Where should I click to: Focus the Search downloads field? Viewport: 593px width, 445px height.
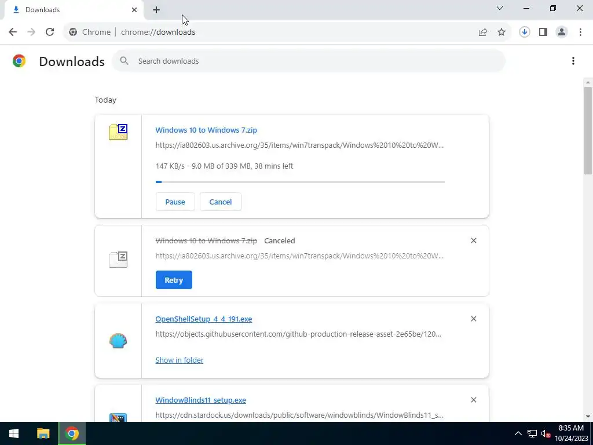(309, 61)
